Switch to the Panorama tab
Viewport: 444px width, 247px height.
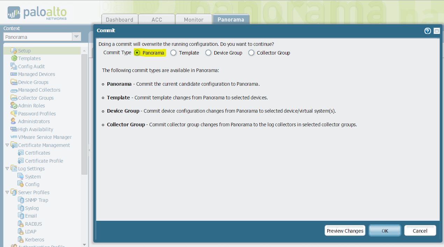[231, 20]
